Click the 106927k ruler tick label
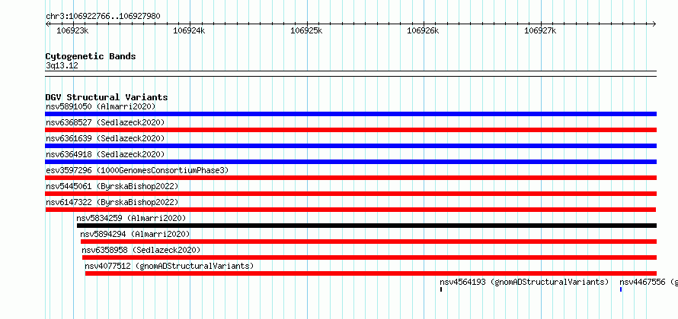Viewport: 678px width, 319px height. pyautogui.click(x=540, y=30)
